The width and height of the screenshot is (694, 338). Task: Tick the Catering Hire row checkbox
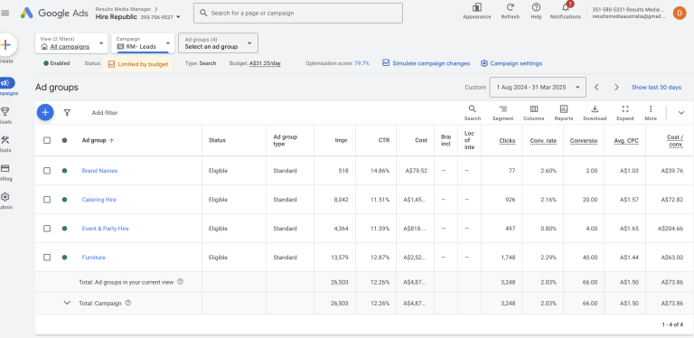[x=47, y=200]
